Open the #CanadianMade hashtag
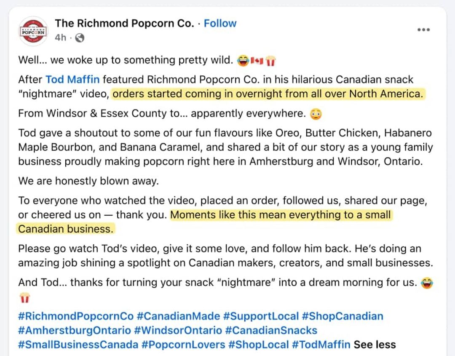This screenshot has width=455, height=356. coord(178,316)
